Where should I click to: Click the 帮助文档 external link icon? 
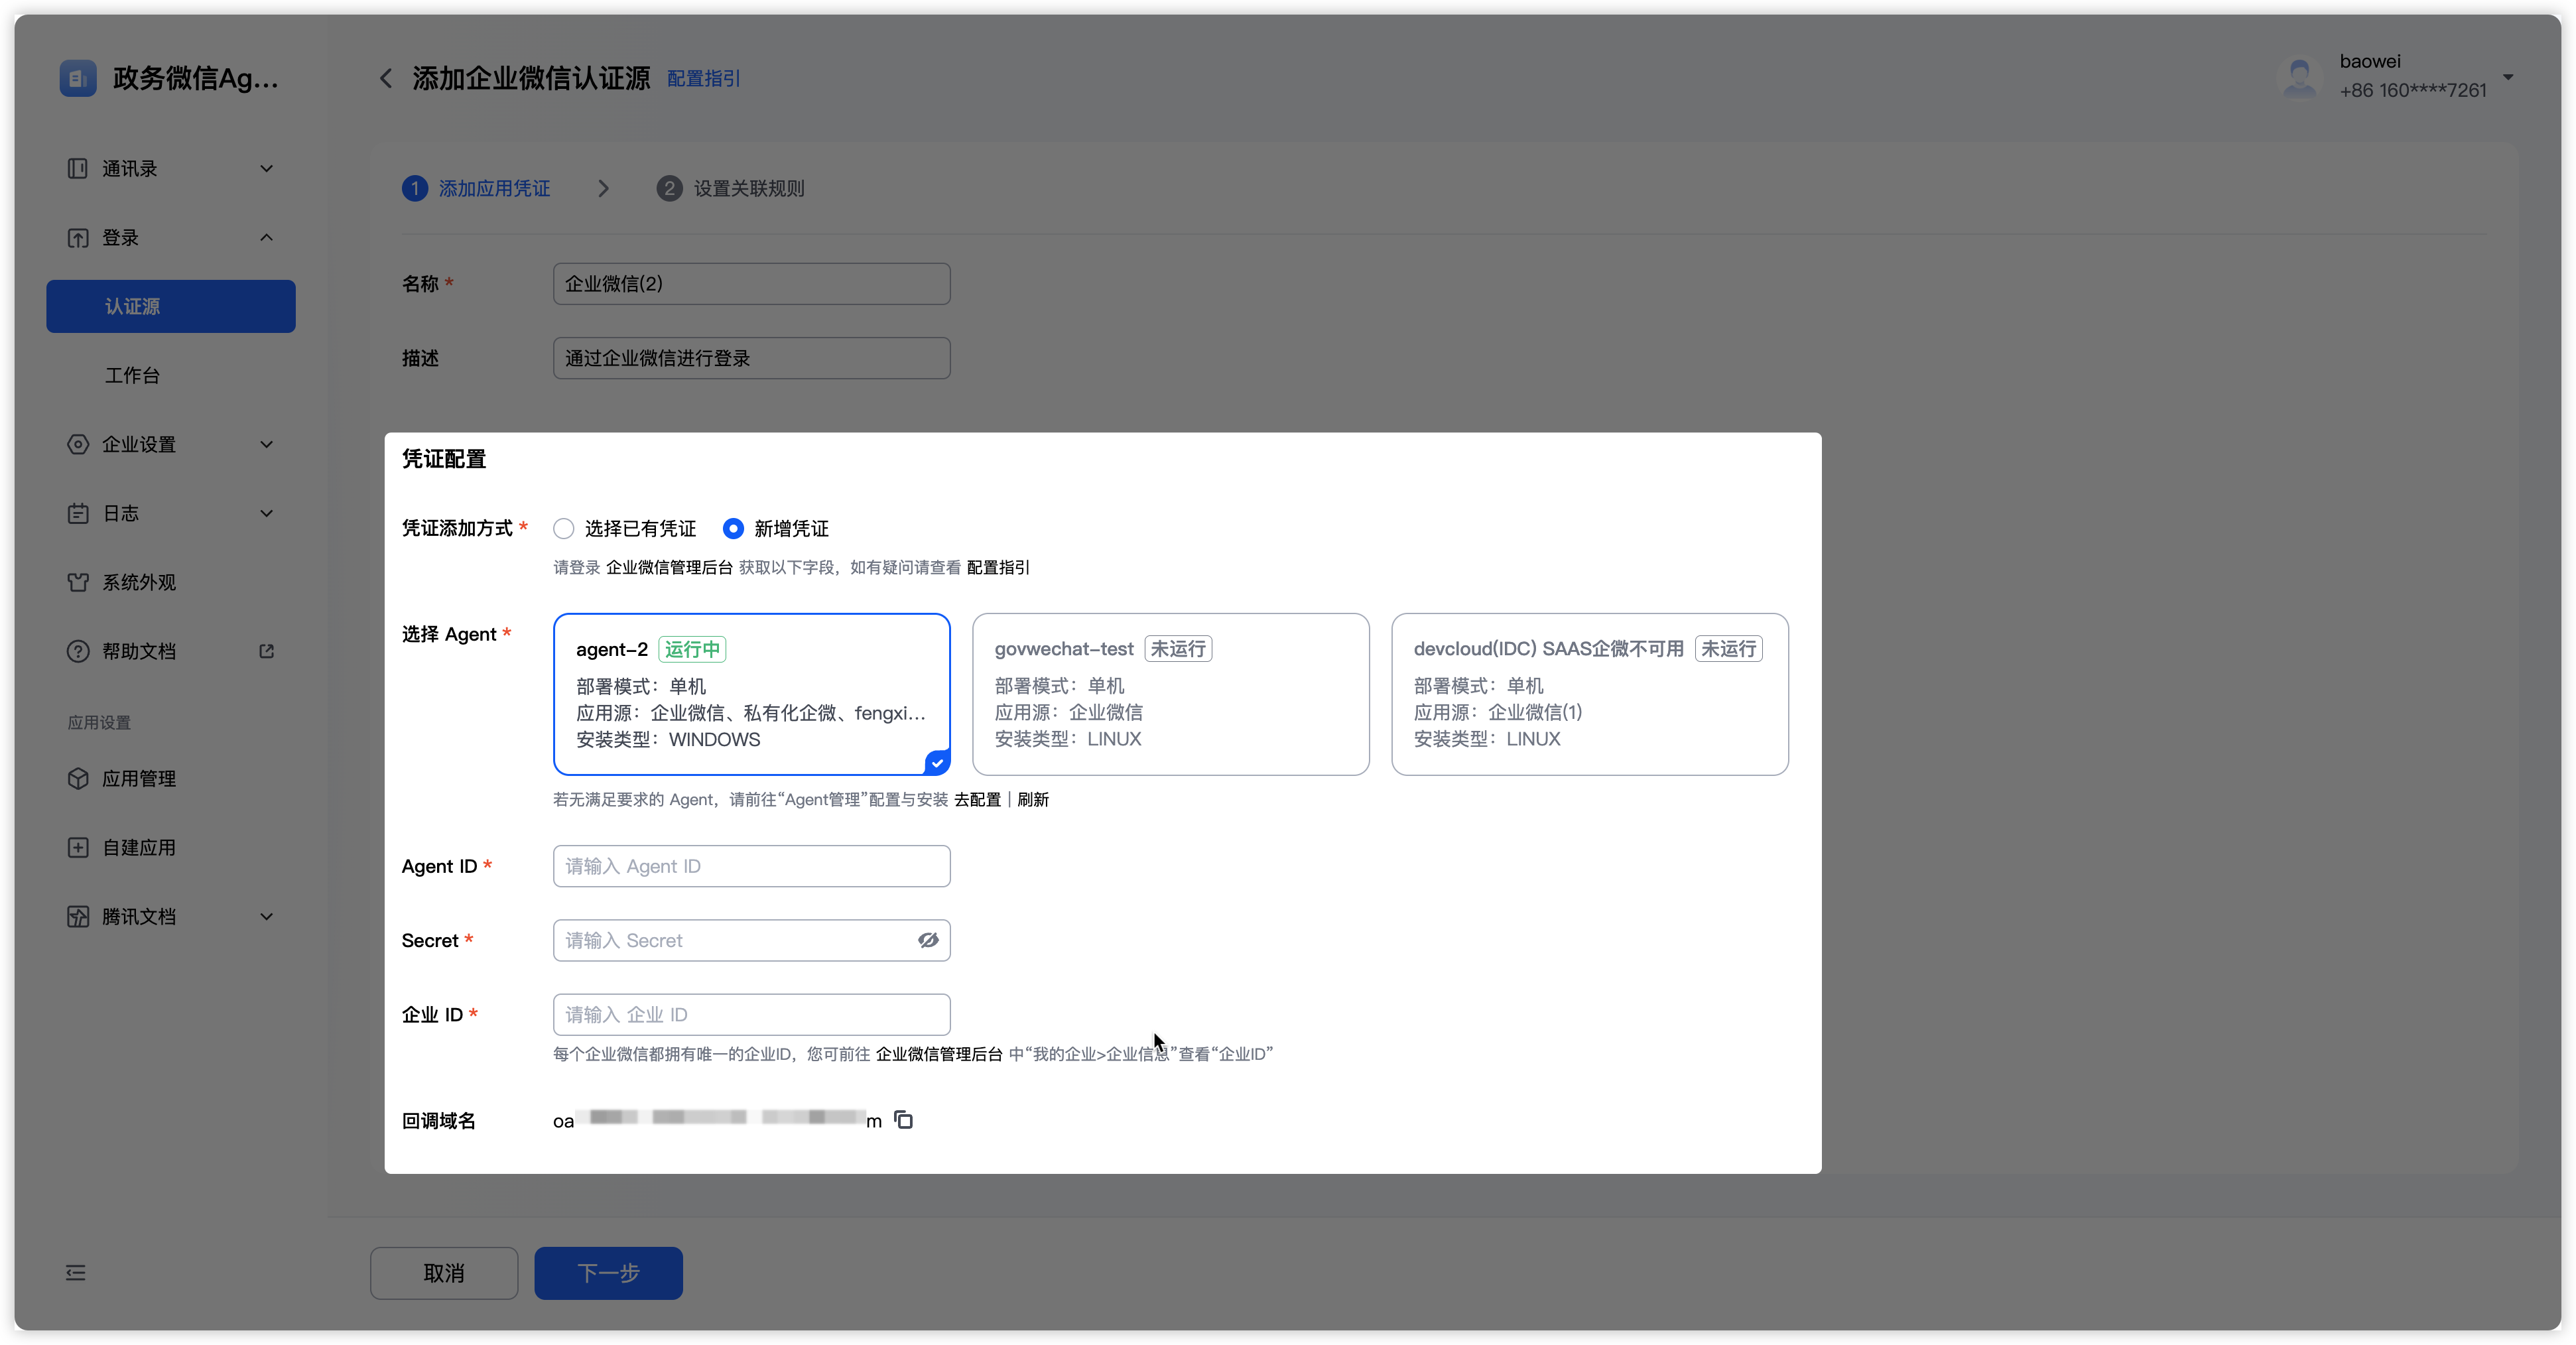coord(266,651)
